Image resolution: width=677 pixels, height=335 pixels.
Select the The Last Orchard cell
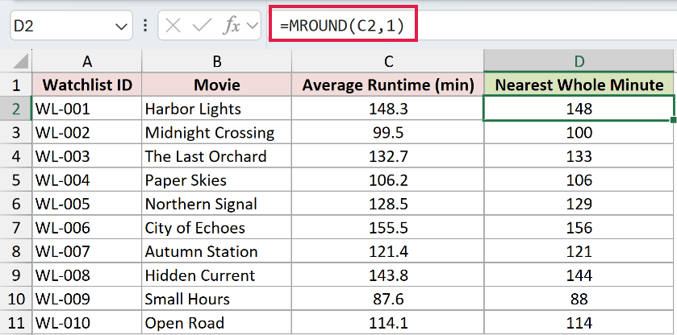(x=217, y=156)
